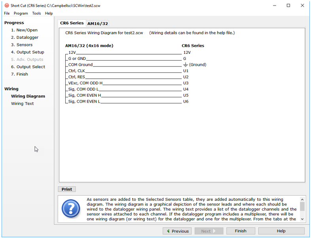Click the 'Ctrl, RES' wiring label

(x=76, y=77)
